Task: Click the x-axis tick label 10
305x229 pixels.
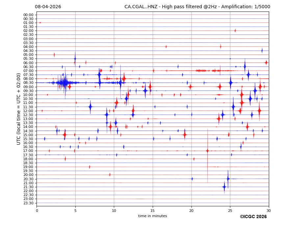Action: 114,211
